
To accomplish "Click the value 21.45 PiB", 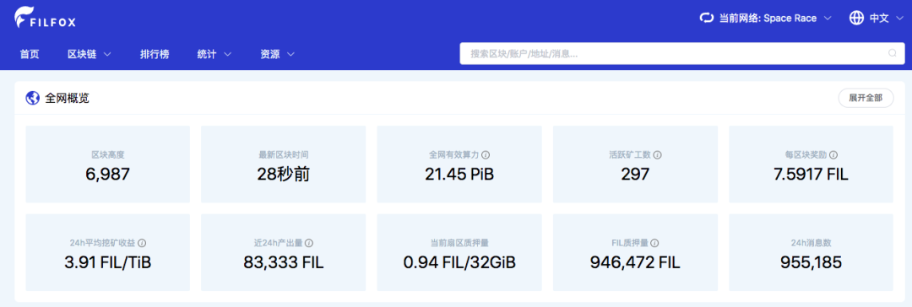I will coord(459,174).
